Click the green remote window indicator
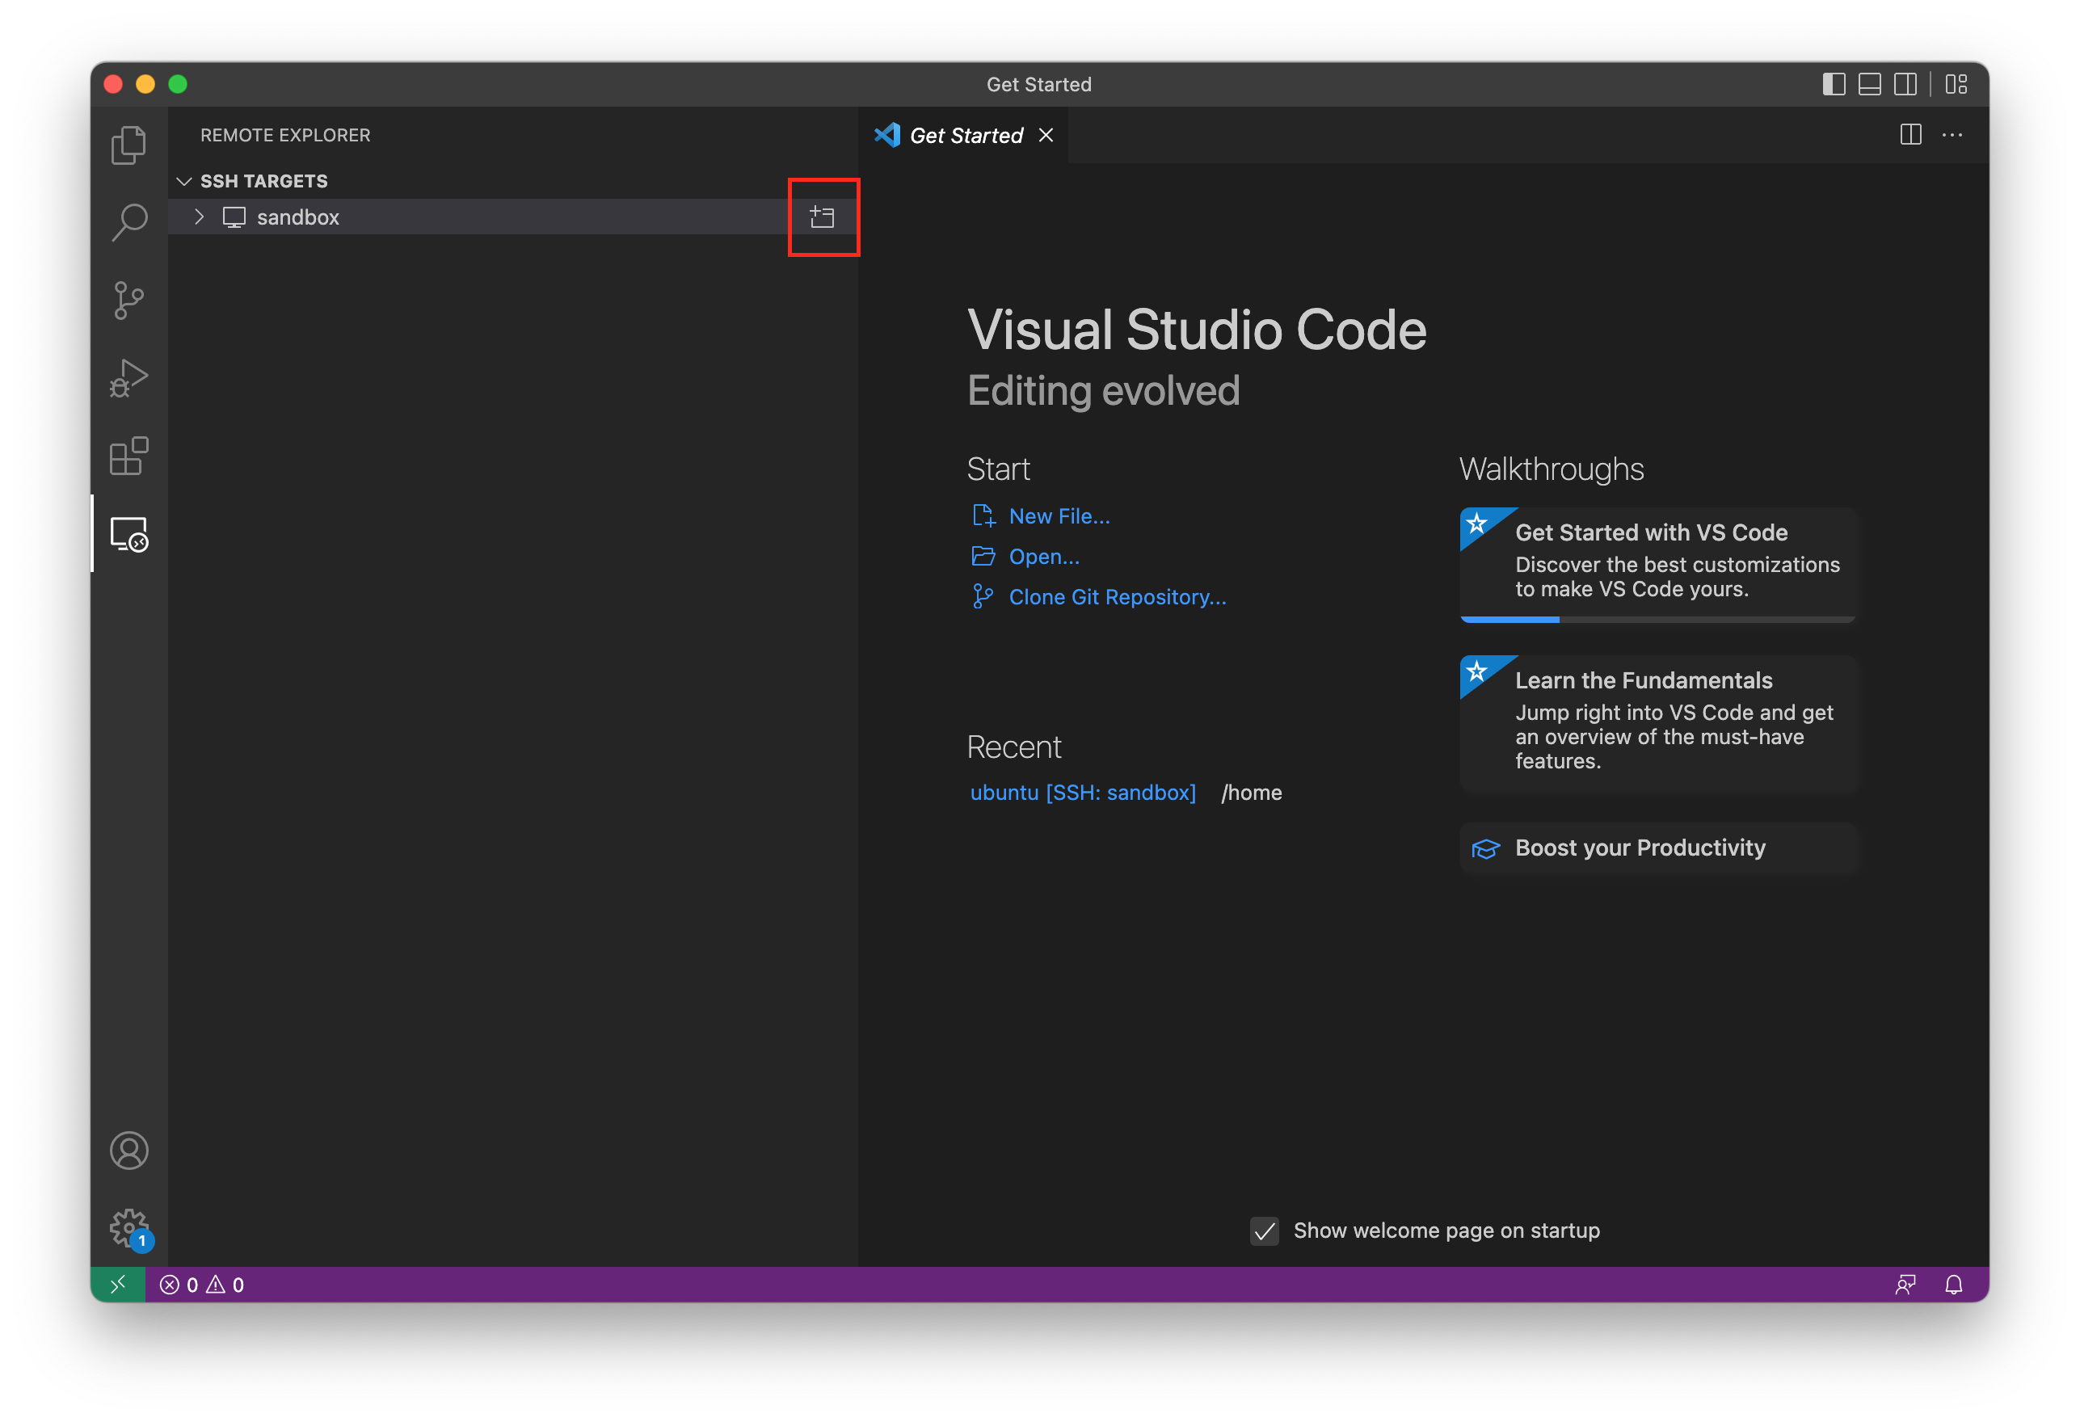2080x1422 pixels. click(x=118, y=1284)
